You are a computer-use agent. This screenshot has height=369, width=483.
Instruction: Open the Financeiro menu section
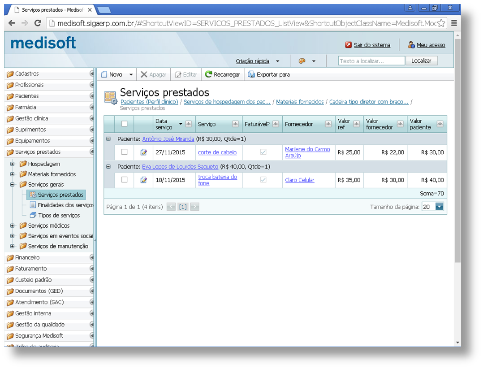tap(49, 257)
